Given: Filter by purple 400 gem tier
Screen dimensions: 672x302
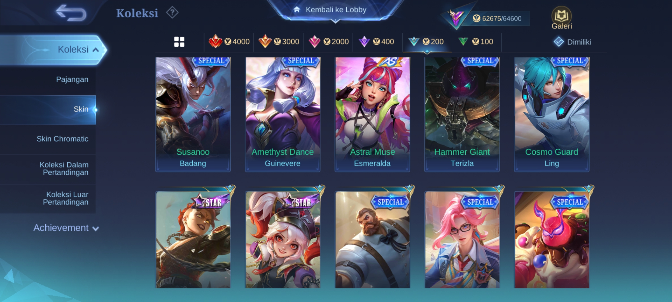Looking at the screenshot, I should pyautogui.click(x=376, y=42).
